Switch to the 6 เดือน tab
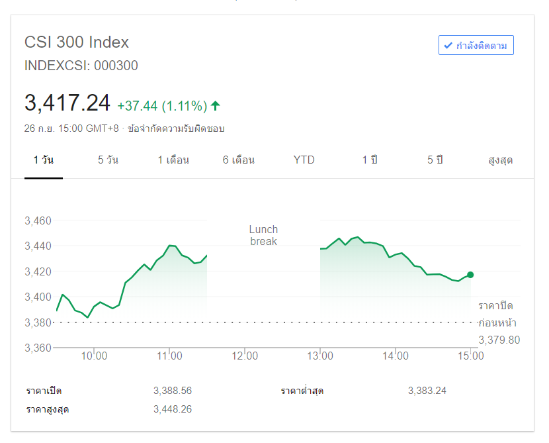The width and height of the screenshot is (549, 443). [x=239, y=160]
